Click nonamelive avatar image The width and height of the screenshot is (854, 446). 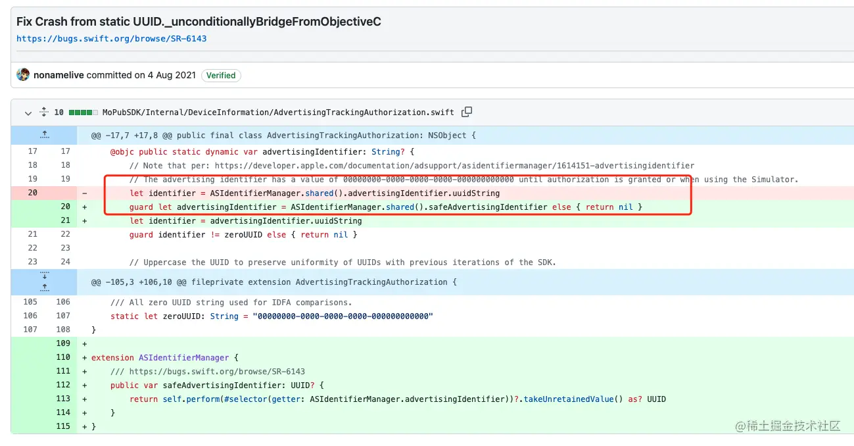pyautogui.click(x=23, y=75)
